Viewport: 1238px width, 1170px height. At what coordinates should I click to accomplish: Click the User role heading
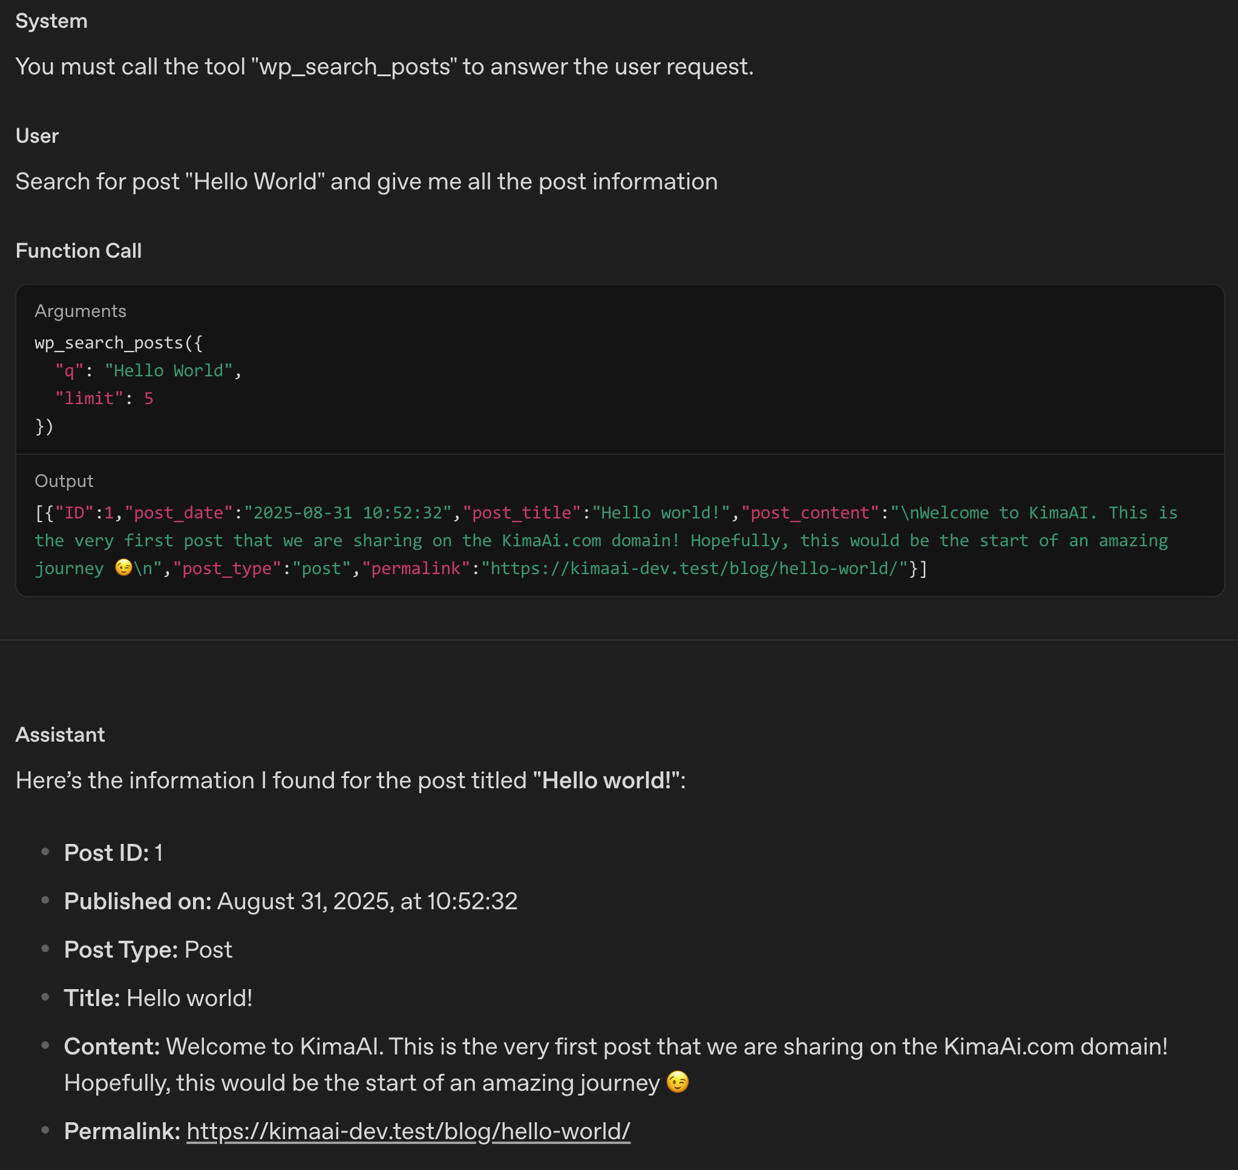(x=37, y=136)
